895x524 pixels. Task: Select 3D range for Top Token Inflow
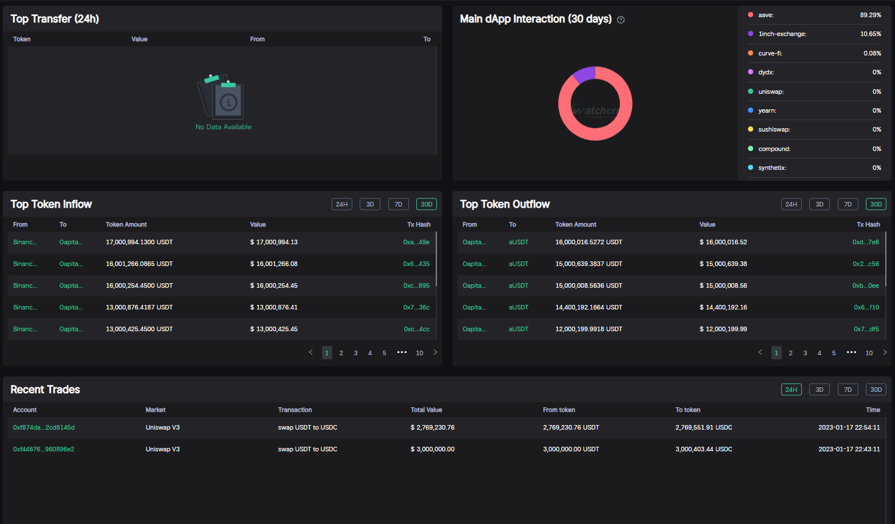(369, 204)
